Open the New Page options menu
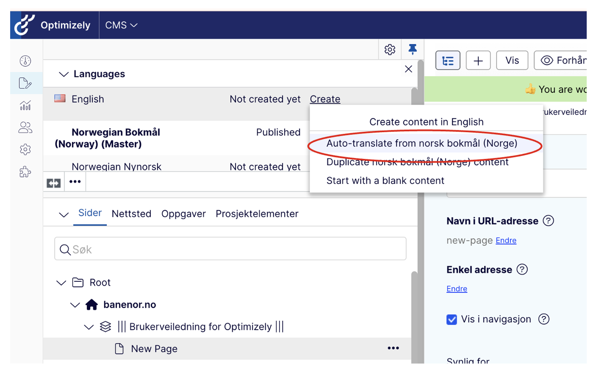 tap(393, 348)
